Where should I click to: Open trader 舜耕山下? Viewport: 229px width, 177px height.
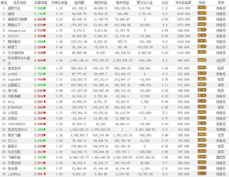coord(14,25)
